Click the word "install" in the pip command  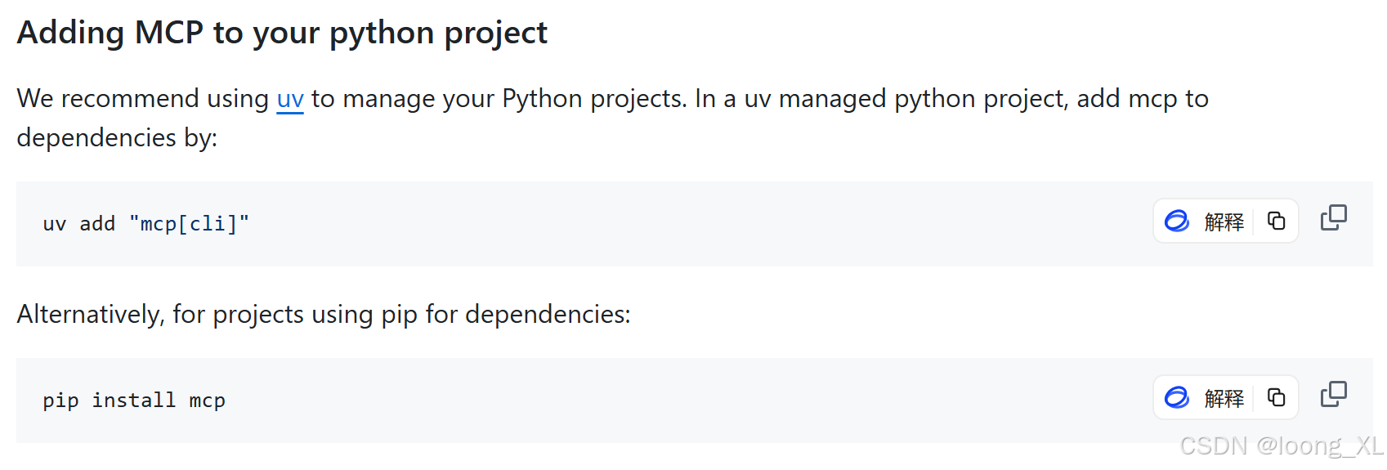133,401
